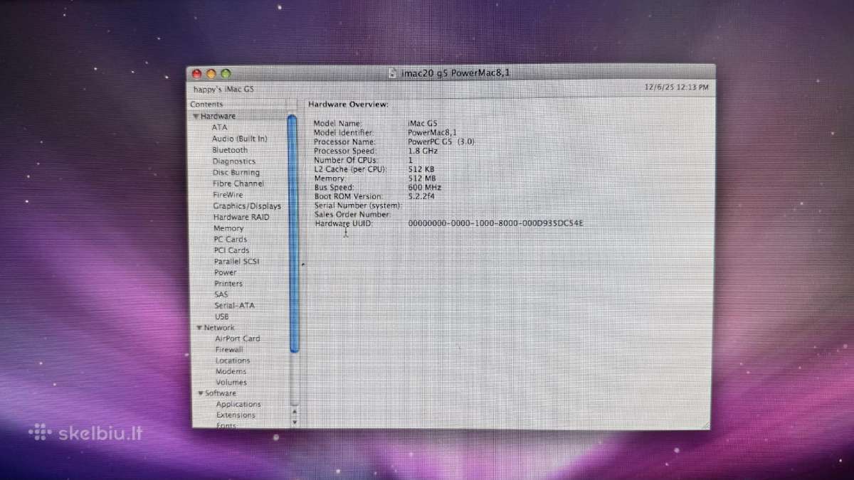The height and width of the screenshot is (480, 854).
Task: Open the Bluetooth hardware entry
Action: [x=230, y=150]
